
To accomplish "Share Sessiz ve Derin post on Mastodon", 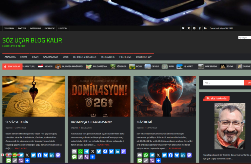I will [58, 155].
